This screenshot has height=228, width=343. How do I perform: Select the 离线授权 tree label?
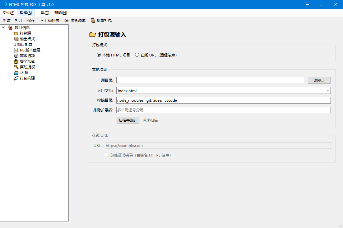(x=27, y=67)
